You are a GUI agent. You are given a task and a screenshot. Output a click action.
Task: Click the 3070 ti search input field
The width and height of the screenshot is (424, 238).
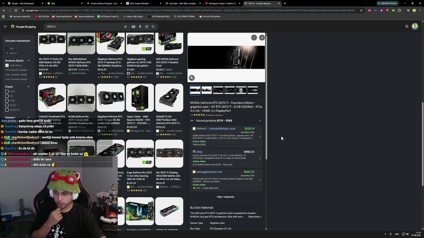(83, 26)
